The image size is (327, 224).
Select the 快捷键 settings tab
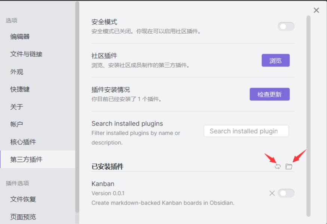(x=37, y=89)
